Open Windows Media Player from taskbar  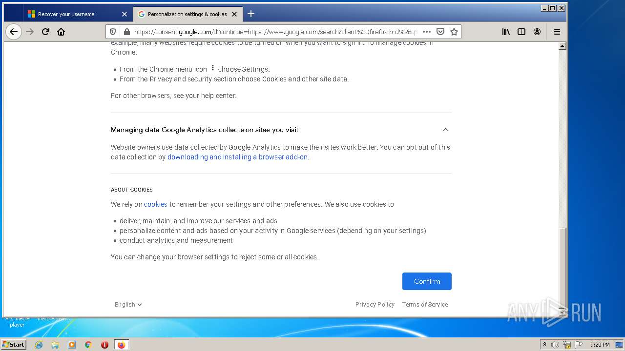(72, 345)
